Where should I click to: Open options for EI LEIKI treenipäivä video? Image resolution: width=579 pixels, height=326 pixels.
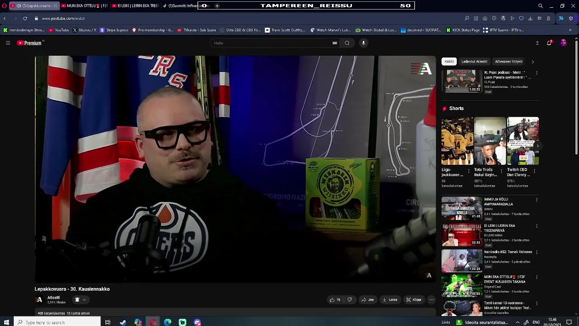(537, 226)
